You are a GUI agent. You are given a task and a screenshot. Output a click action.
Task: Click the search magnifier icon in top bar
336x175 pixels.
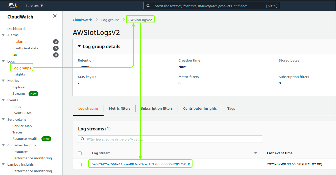(148, 6)
